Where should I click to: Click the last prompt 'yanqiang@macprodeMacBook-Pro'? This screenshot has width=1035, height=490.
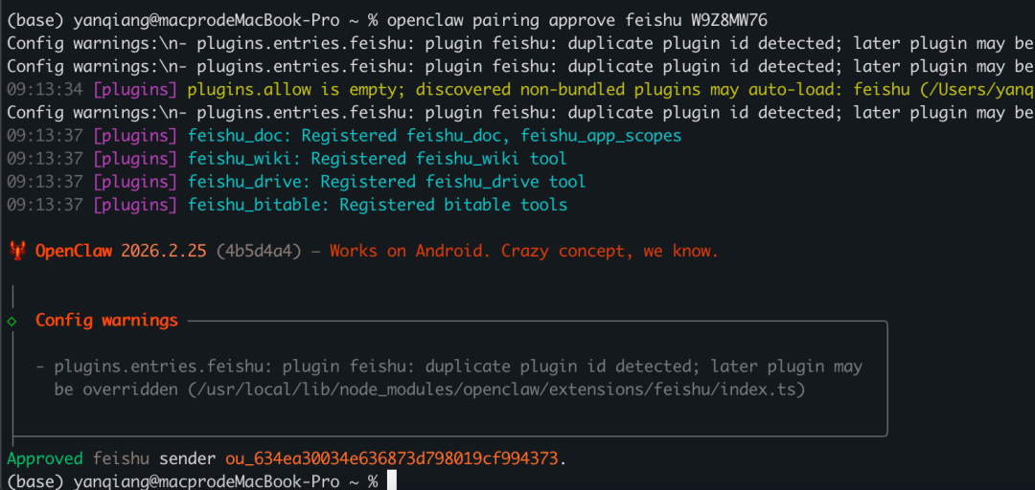click(x=207, y=481)
